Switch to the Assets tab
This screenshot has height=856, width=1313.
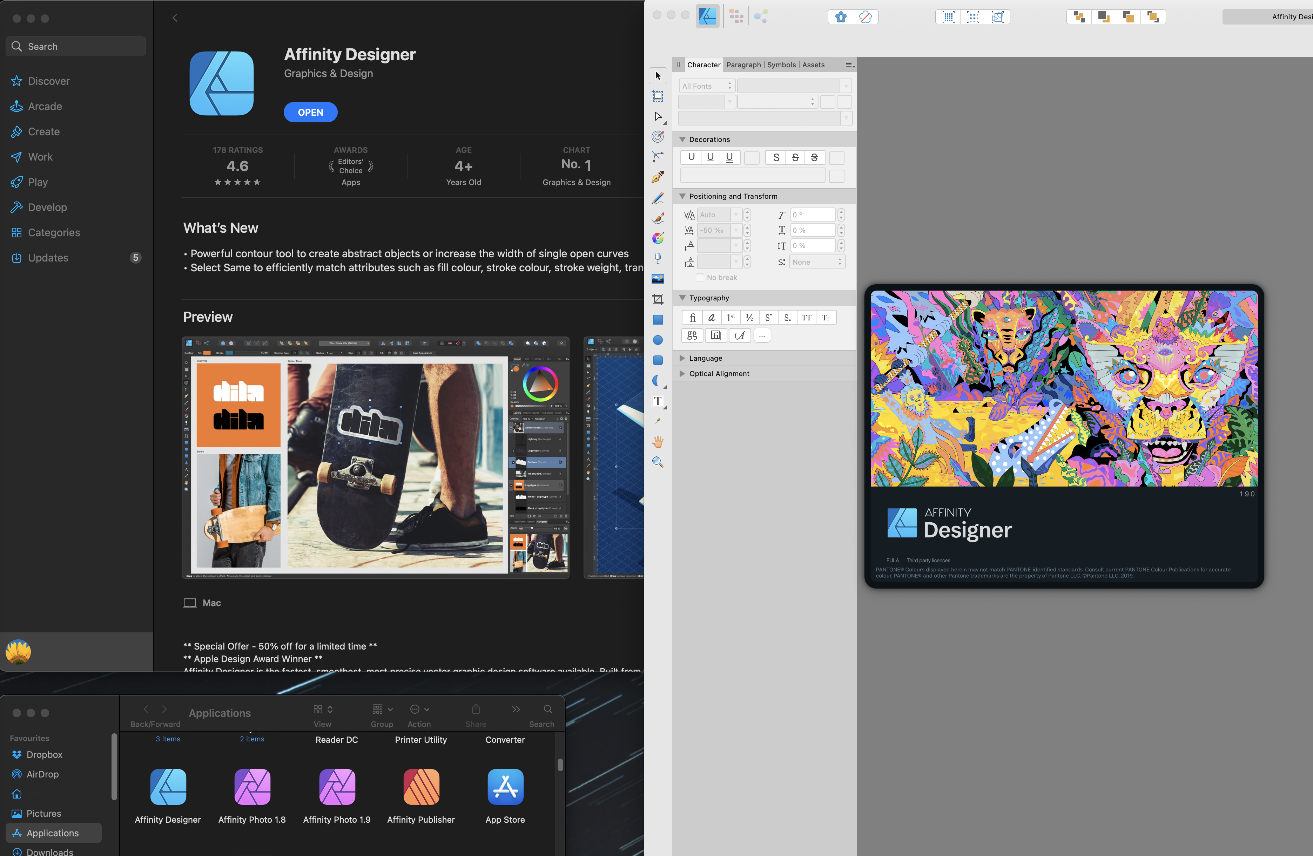(x=813, y=64)
